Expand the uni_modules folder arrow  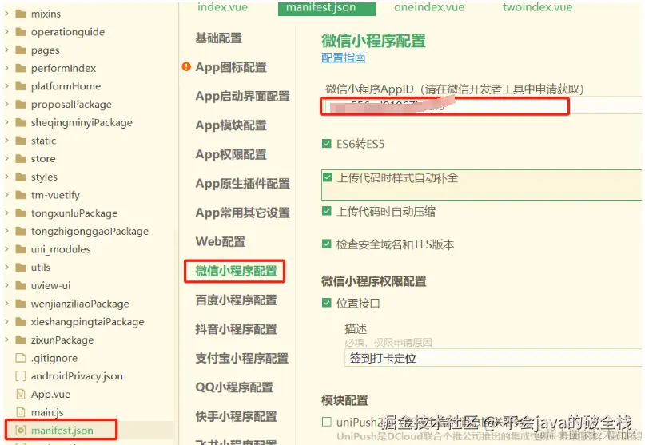click(x=6, y=249)
